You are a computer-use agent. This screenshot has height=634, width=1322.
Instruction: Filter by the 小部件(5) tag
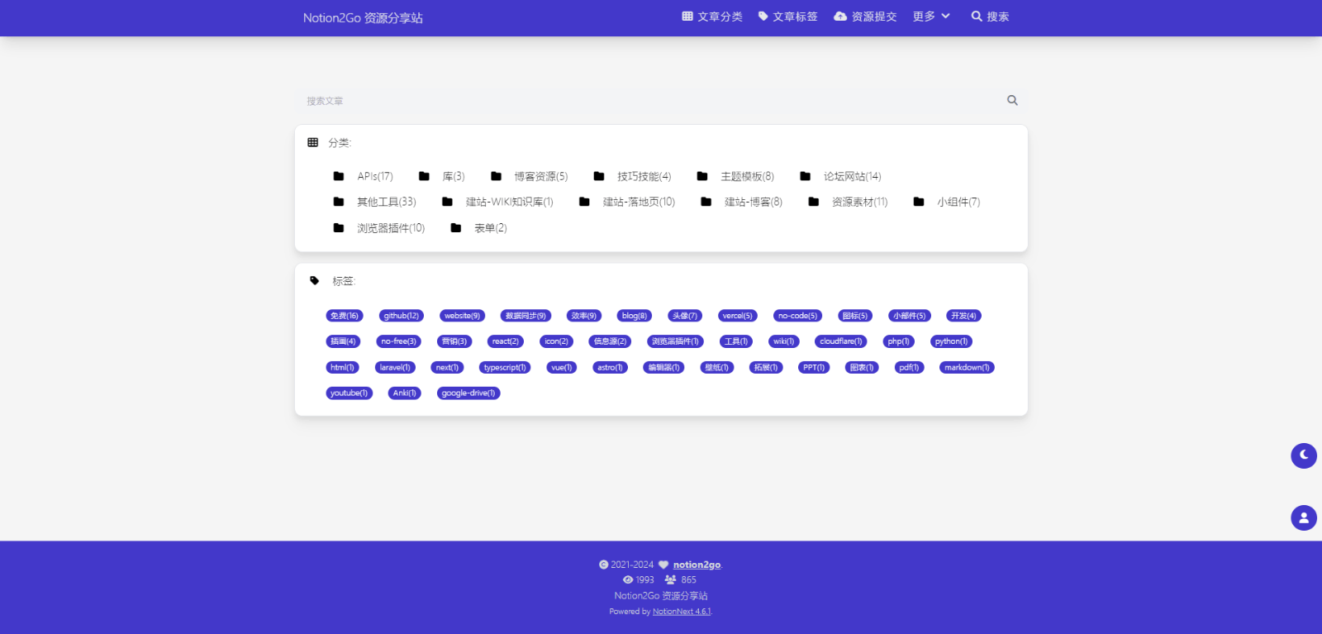click(910, 316)
